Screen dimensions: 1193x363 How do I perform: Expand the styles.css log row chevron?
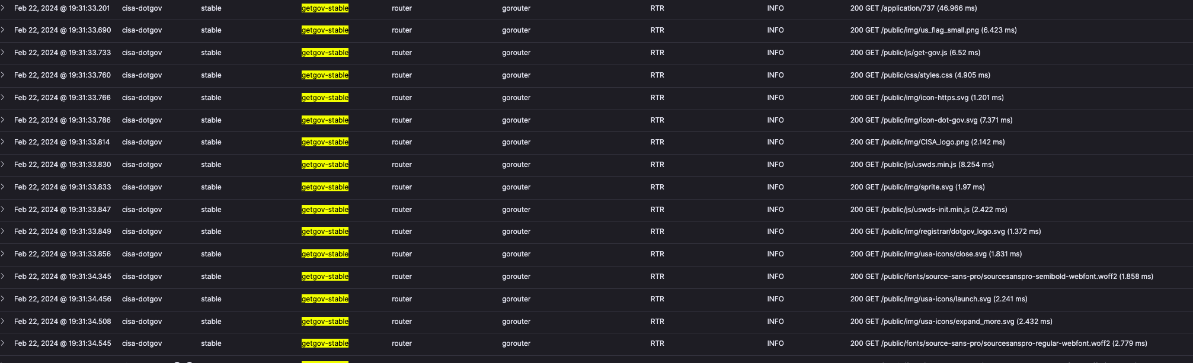[2, 75]
